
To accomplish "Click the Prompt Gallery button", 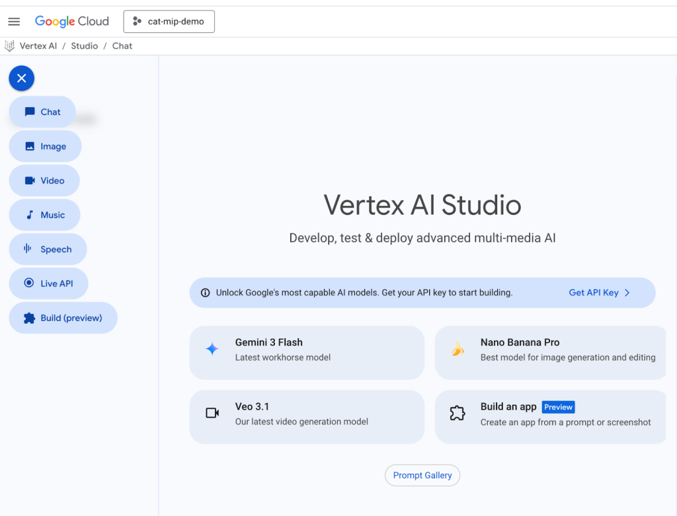I will pos(422,476).
